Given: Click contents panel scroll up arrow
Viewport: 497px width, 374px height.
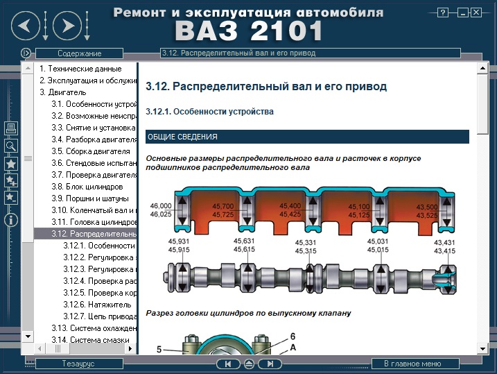Looking at the screenshot, I should [28, 68].
